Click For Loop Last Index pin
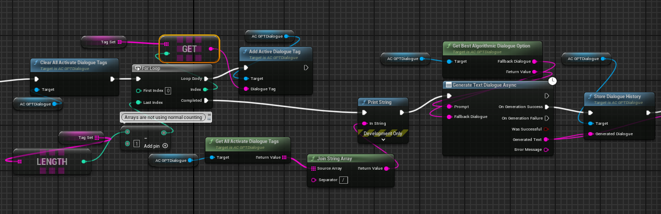The height and width of the screenshot is (214, 661). pyautogui.click(x=138, y=102)
